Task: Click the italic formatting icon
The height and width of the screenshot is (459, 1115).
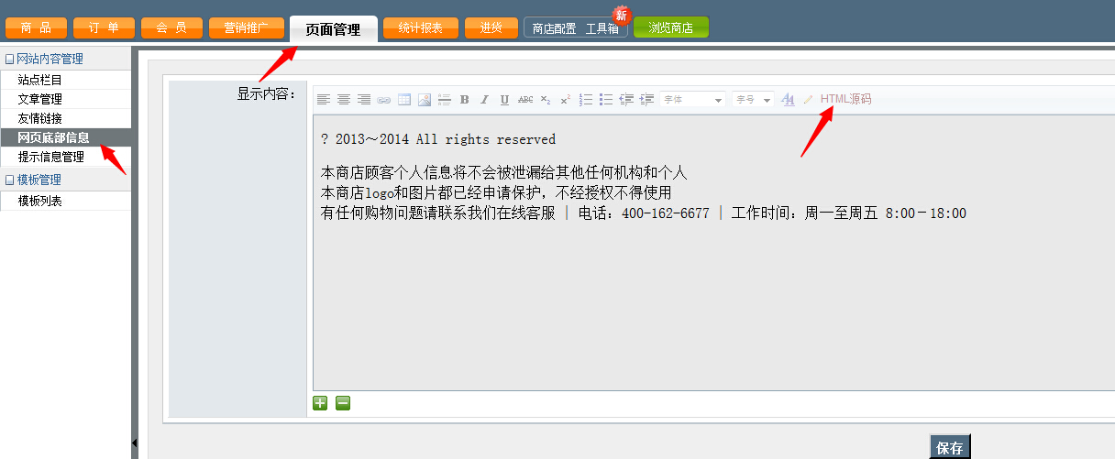Action: [485, 100]
